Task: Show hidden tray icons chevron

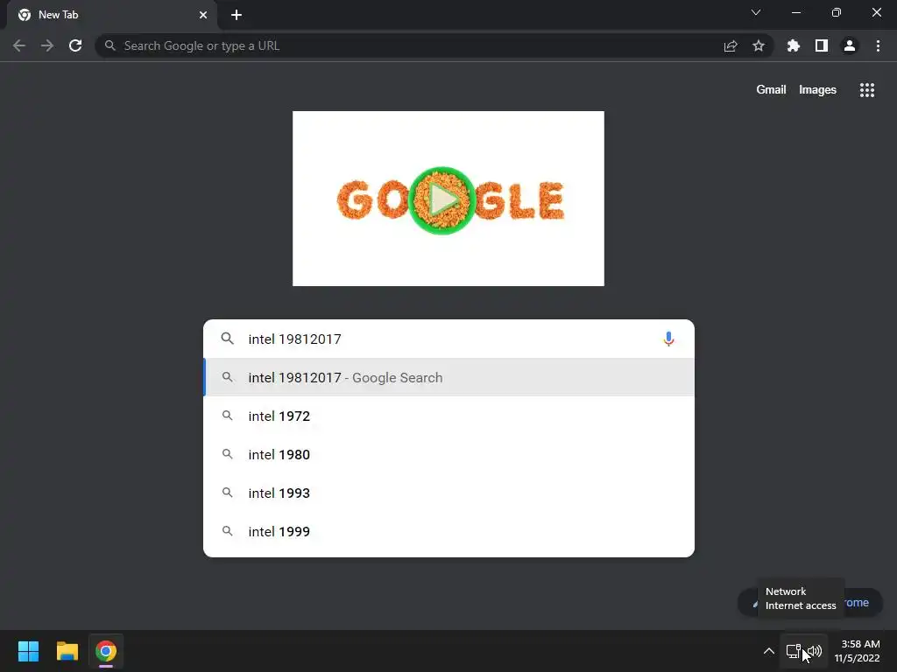Action: point(769,651)
